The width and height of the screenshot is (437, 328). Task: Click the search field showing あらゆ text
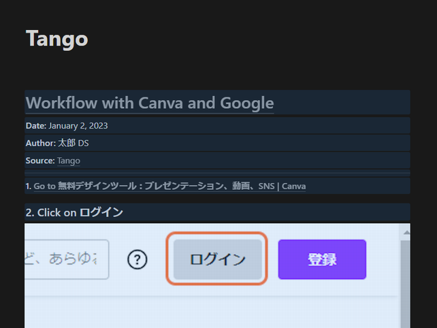(x=67, y=259)
